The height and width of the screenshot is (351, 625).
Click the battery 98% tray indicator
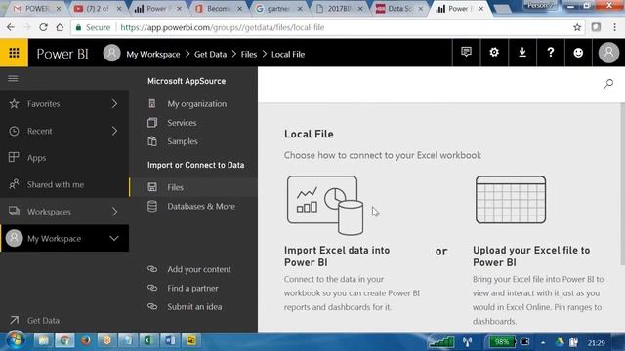[501, 342]
